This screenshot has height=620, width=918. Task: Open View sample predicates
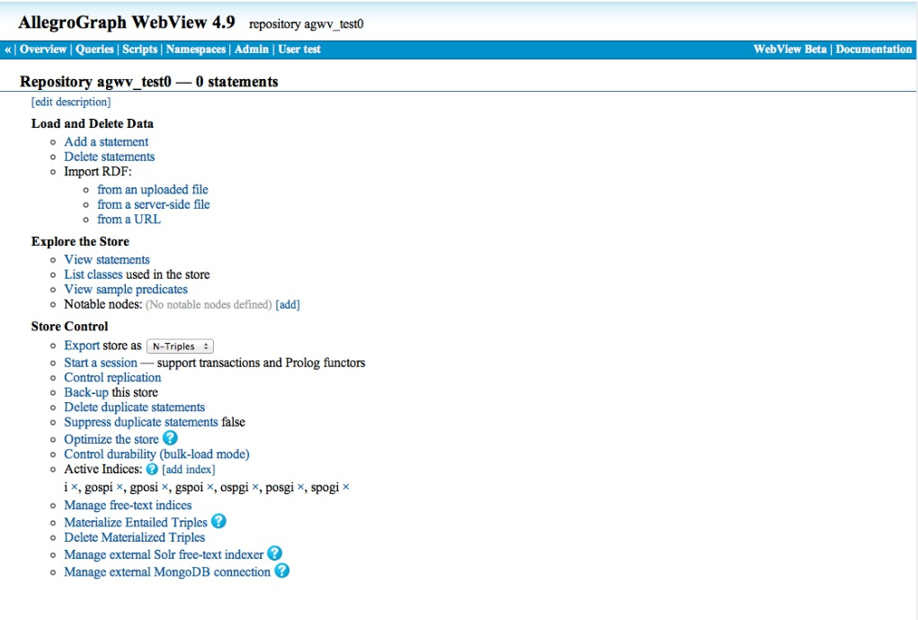click(x=126, y=290)
